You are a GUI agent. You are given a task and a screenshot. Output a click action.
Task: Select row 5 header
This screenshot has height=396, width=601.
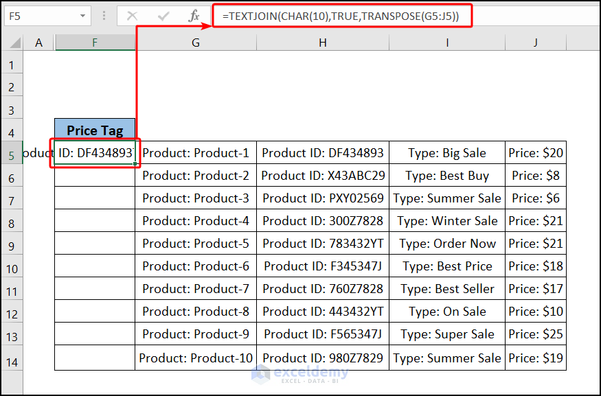tap(12, 152)
